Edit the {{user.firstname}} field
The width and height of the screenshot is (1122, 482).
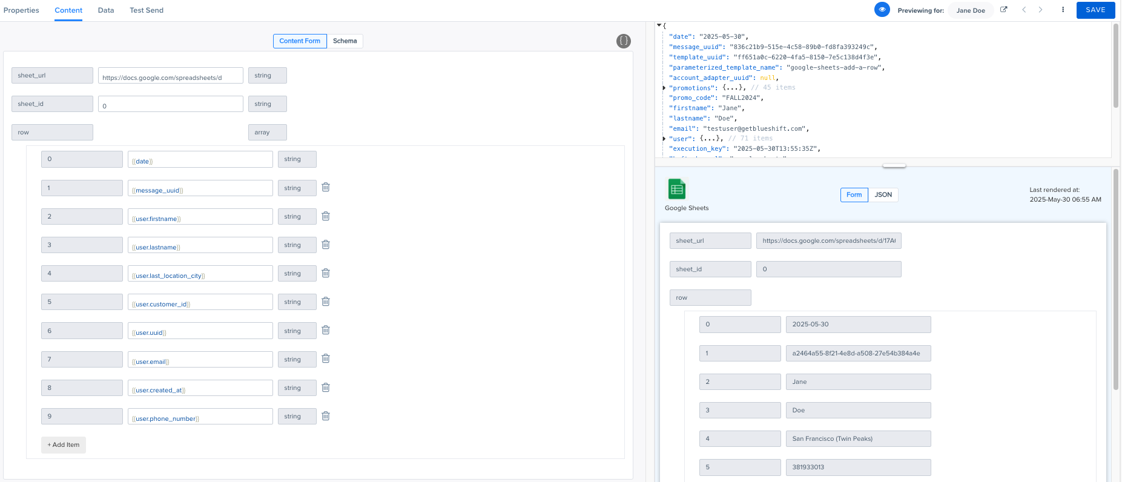pos(200,217)
